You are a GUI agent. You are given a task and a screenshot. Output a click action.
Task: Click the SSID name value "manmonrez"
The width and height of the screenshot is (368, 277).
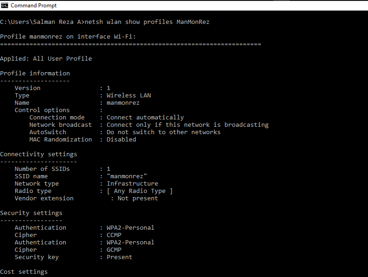click(127, 176)
